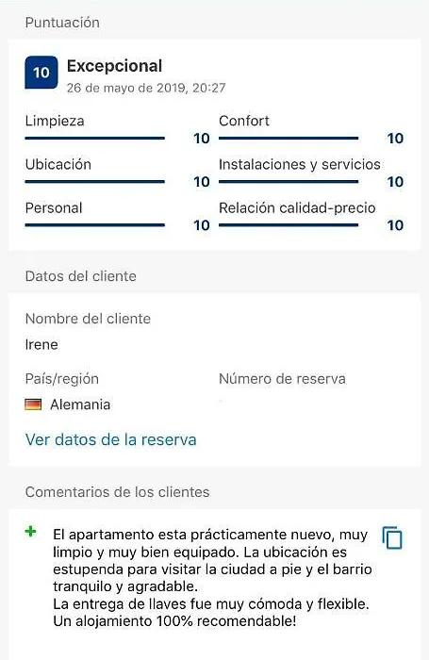Viewport: 429px width, 660px height.
Task: Click the Ubicación rating bar
Action: [94, 181]
